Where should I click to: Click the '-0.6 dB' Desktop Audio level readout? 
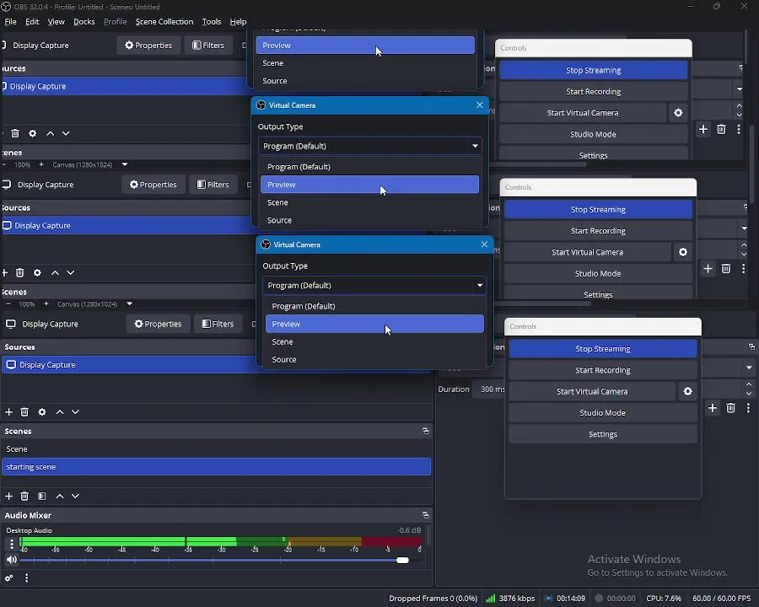pos(409,530)
